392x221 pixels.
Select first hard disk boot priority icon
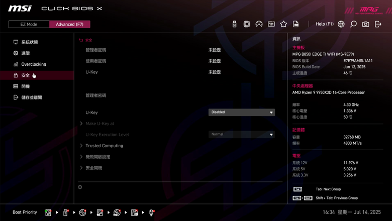click(48, 212)
